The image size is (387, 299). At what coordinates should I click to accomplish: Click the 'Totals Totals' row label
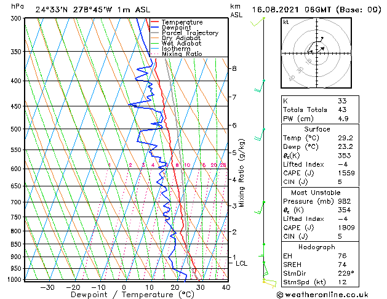(305, 110)
